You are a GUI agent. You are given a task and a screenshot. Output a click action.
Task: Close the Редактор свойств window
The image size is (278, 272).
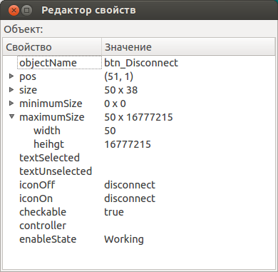(x=14, y=10)
